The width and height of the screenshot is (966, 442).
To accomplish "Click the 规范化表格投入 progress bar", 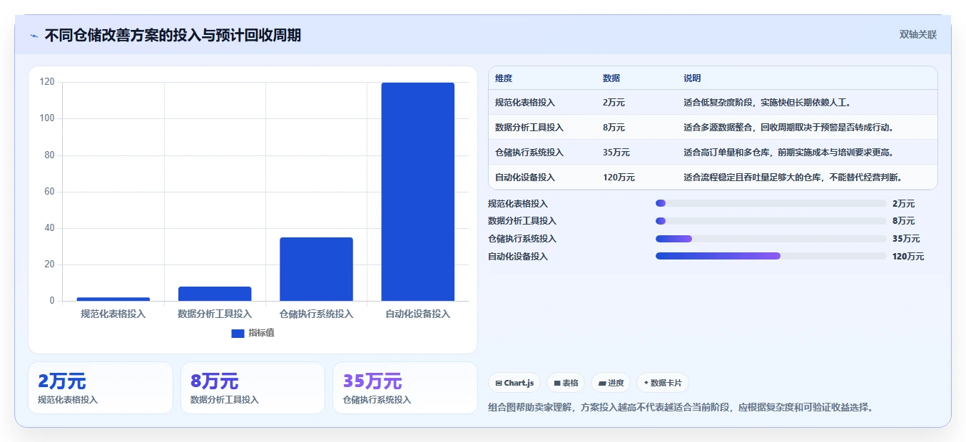I will click(771, 204).
